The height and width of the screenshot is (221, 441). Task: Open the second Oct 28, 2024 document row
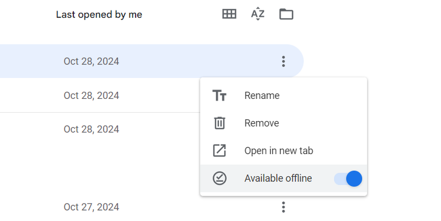point(91,96)
